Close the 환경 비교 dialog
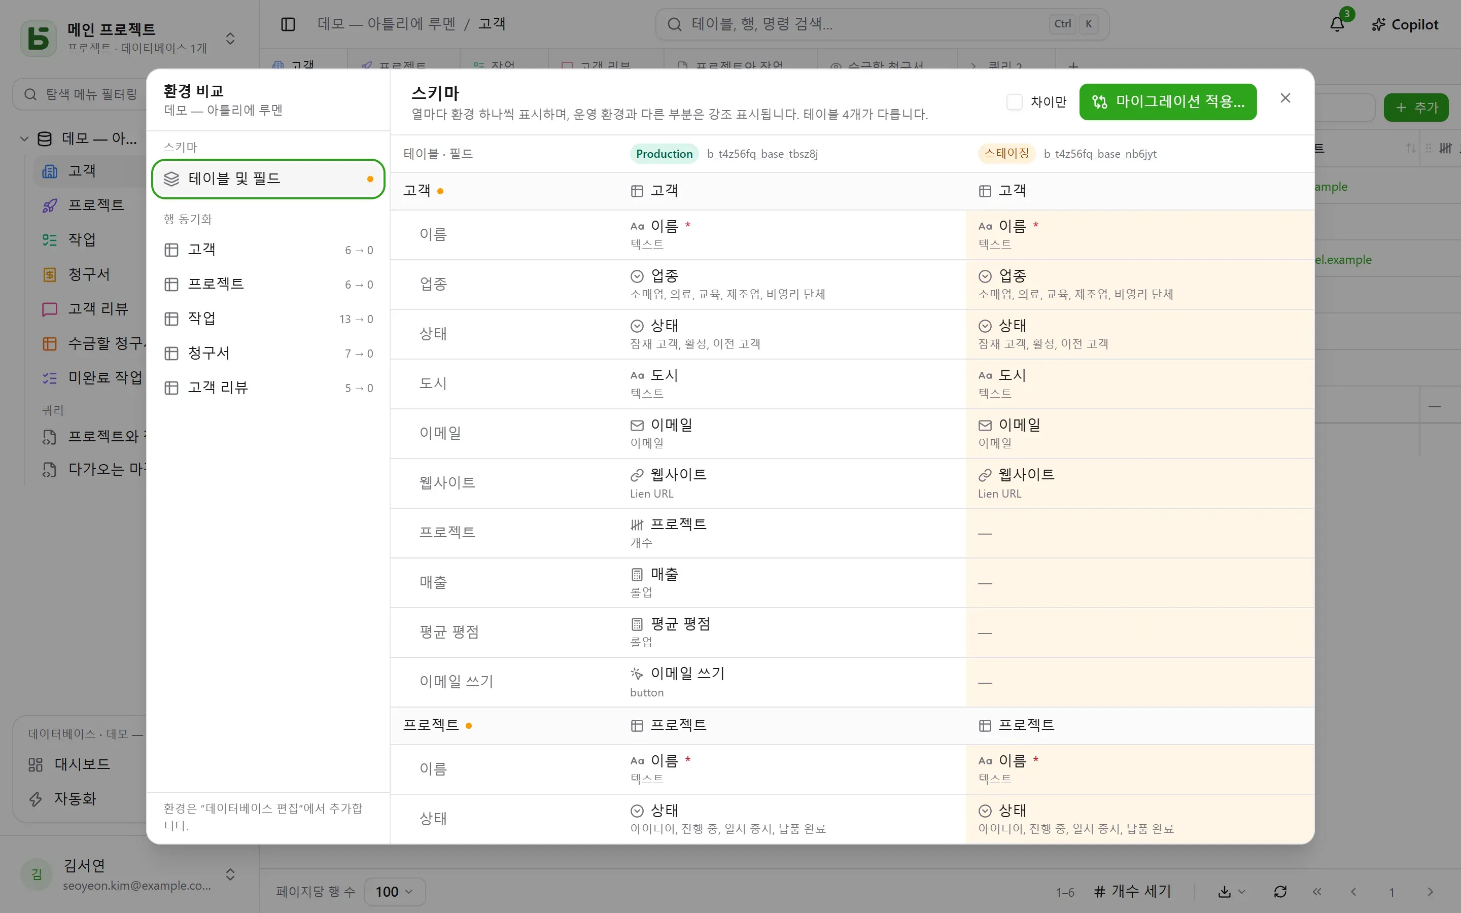The width and height of the screenshot is (1461, 913). pyautogui.click(x=1285, y=98)
